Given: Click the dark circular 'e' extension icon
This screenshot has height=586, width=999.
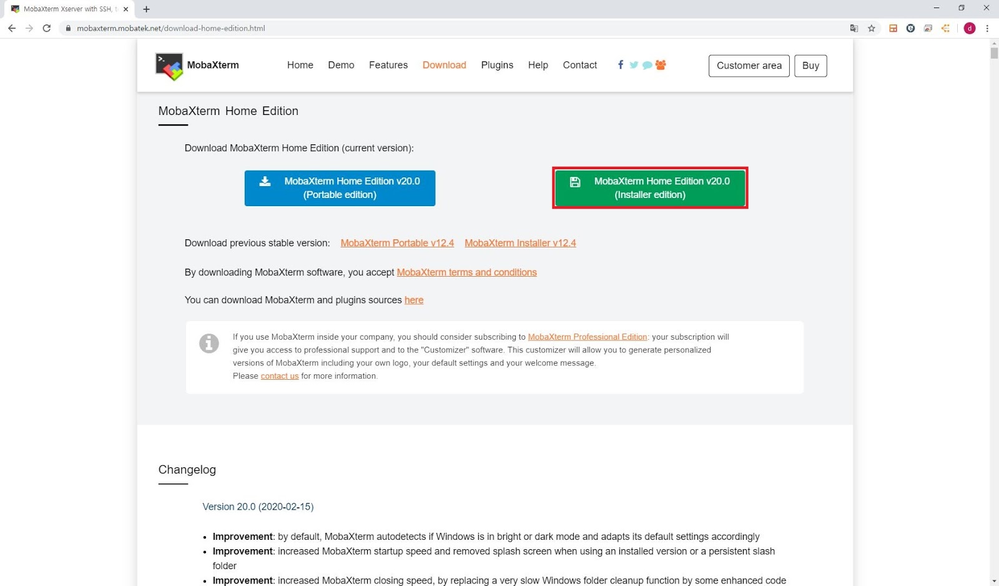Looking at the screenshot, I should click(911, 28).
